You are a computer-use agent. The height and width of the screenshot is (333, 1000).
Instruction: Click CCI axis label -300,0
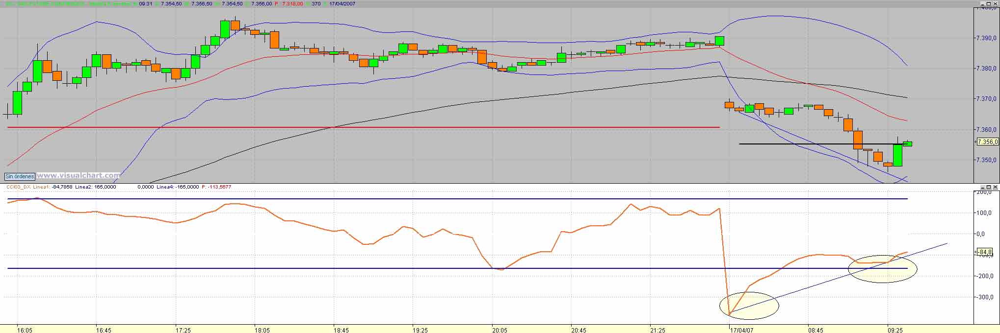(x=984, y=297)
